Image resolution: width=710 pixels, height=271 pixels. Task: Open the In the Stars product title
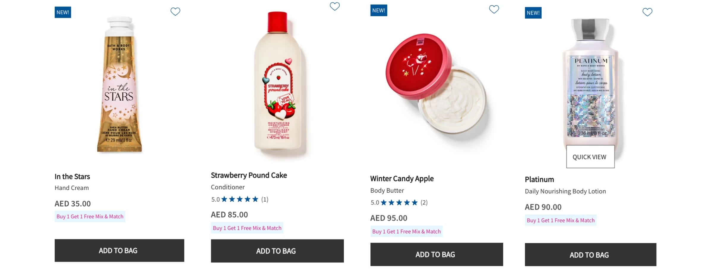pyautogui.click(x=72, y=177)
